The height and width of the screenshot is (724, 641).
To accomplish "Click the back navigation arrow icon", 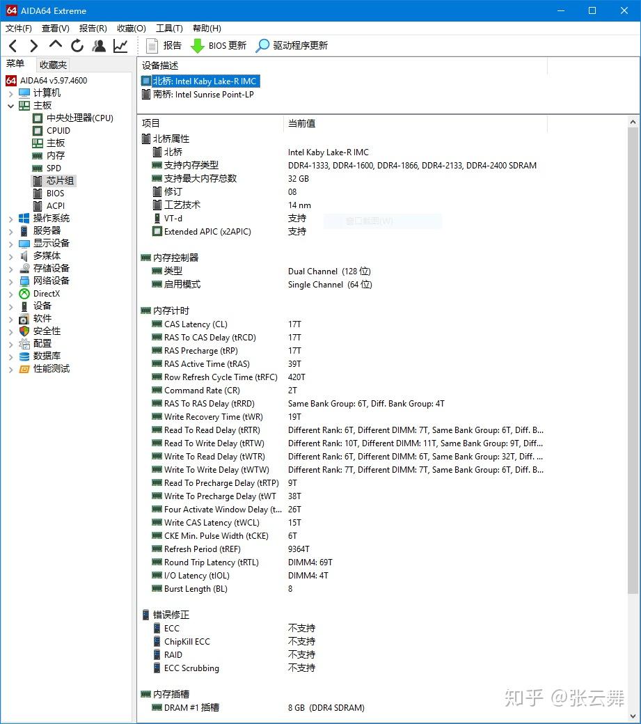I will (x=13, y=45).
